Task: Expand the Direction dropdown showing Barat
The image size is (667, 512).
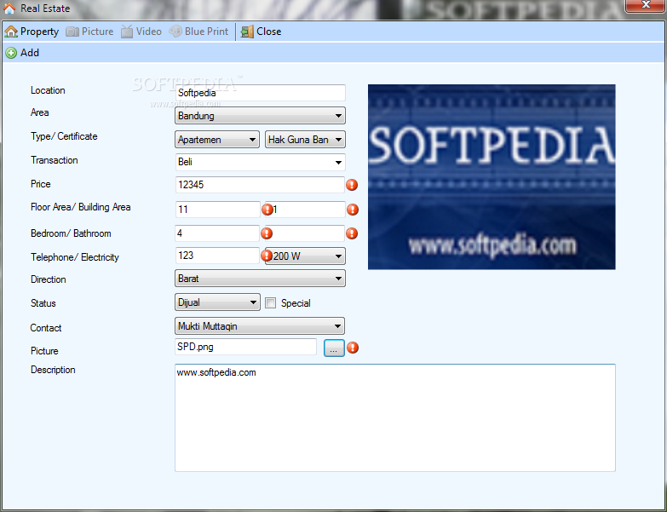Action: pos(260,279)
